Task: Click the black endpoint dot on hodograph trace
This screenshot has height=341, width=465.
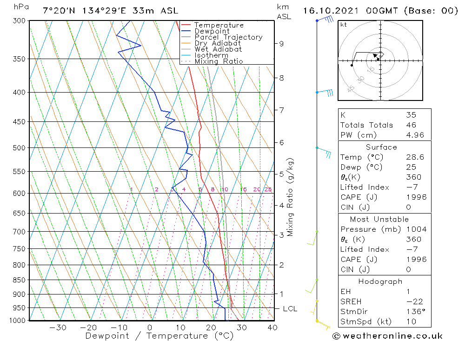Action: pos(352,65)
